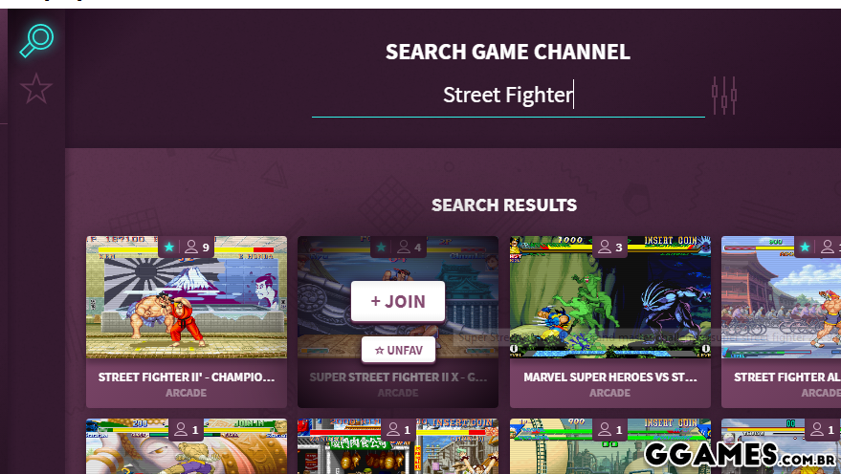Open the second-row game with pink-haired character
Screen dimensions: 841x474
[187, 446]
